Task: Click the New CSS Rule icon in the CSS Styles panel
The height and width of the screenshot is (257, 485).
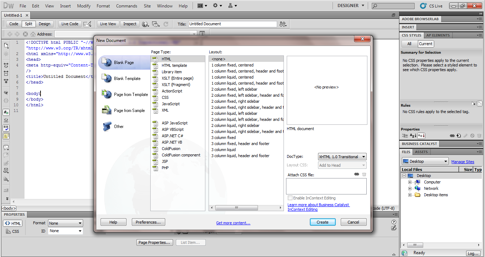Action: [459, 135]
